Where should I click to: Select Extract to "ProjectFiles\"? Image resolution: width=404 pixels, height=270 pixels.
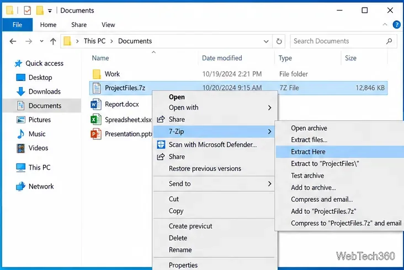pos(325,164)
